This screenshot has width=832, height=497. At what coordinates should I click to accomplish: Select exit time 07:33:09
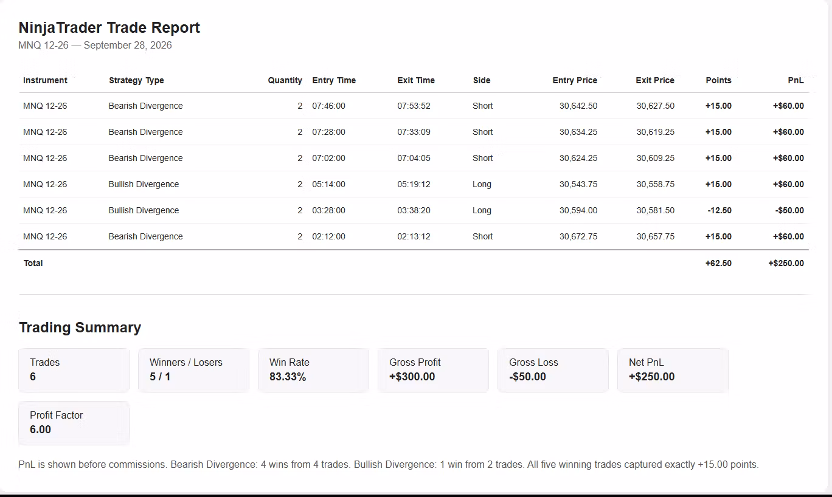pos(414,132)
